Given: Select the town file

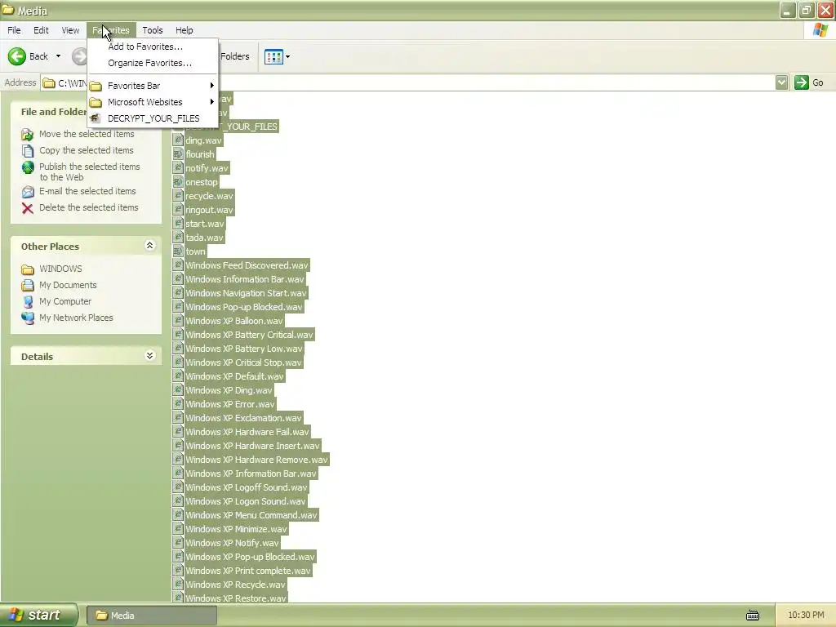Looking at the screenshot, I should click(195, 251).
